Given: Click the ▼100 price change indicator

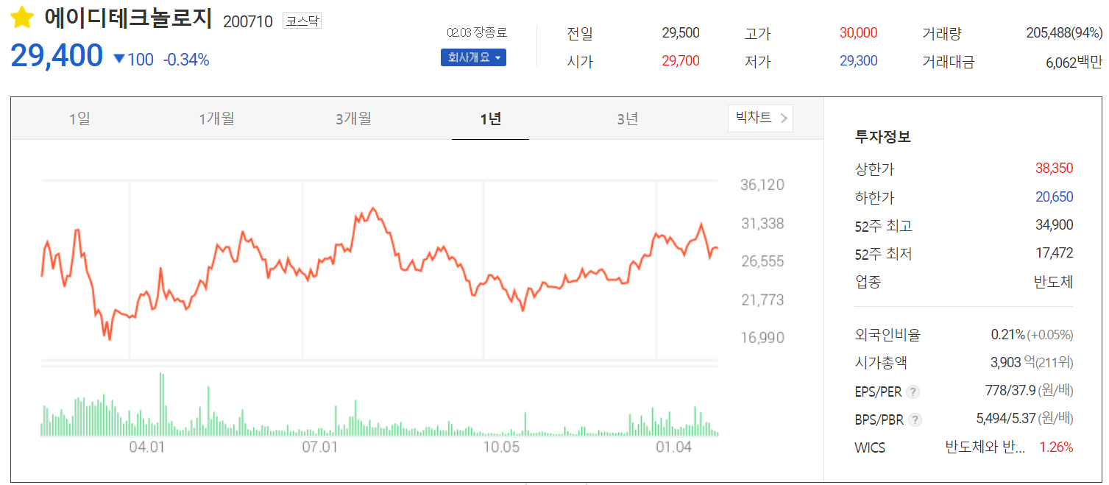Looking at the screenshot, I should pyautogui.click(x=133, y=60).
